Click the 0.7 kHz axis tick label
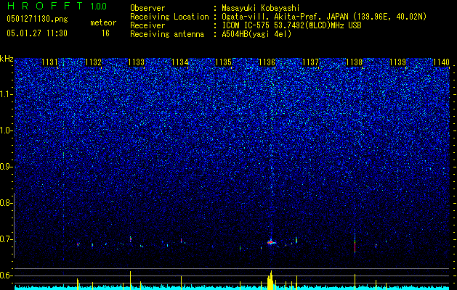 click(7, 239)
